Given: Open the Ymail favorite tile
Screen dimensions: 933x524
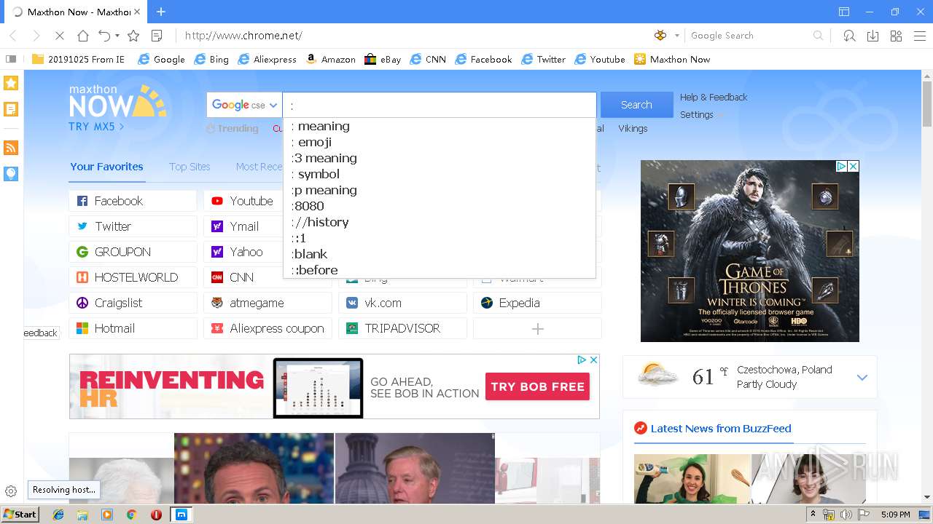Looking at the screenshot, I should tap(243, 226).
